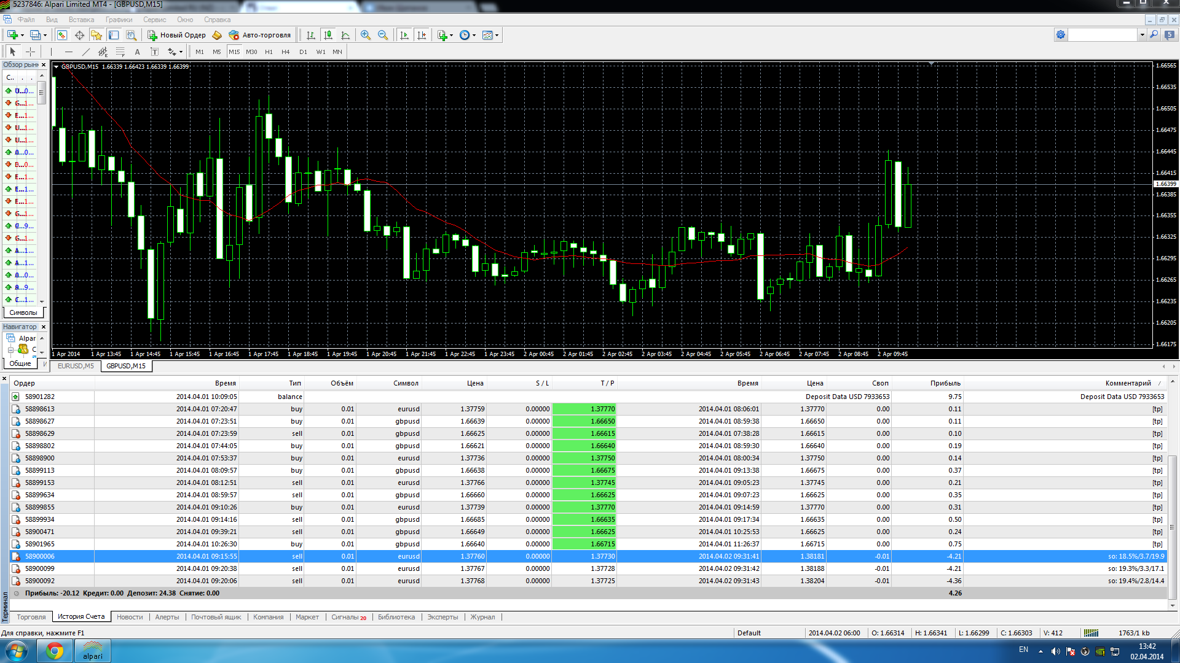Select the trendline drawing tool
This screenshot has width=1180, height=663.
86,52
